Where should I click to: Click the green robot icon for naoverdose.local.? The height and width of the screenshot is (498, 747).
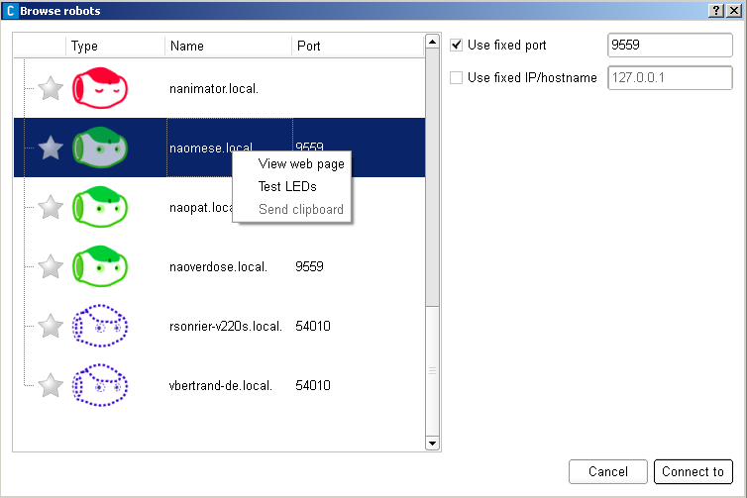click(x=100, y=267)
